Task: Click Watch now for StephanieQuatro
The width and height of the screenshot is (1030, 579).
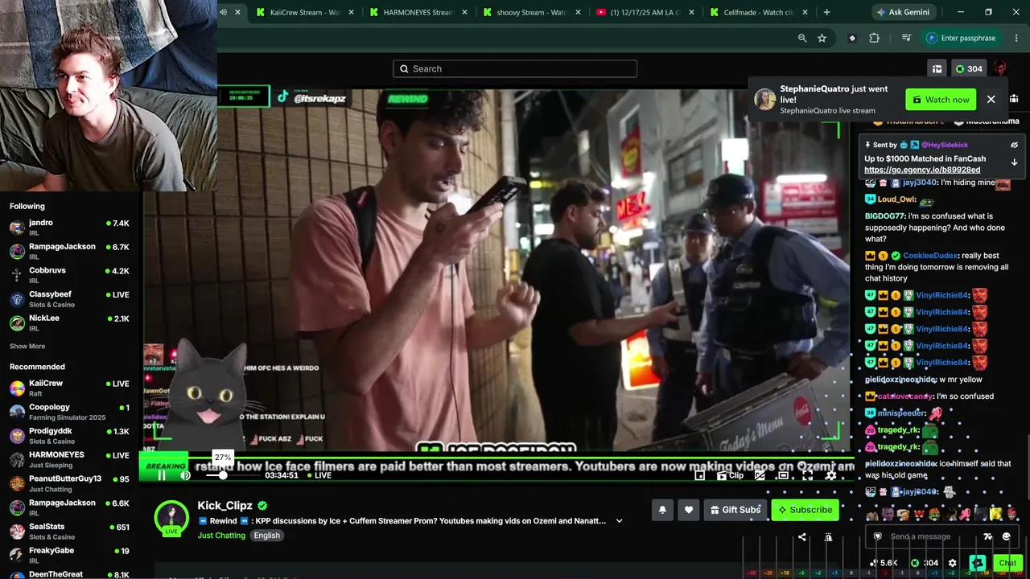Action: coord(941,100)
